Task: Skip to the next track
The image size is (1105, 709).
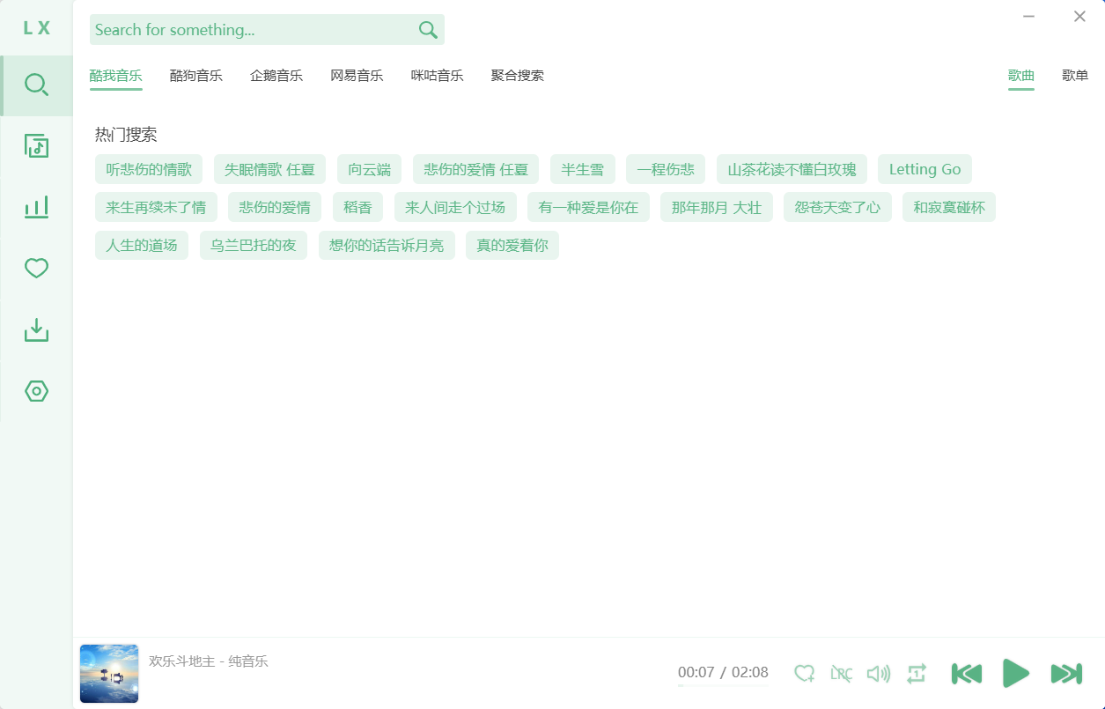Action: pos(1066,674)
